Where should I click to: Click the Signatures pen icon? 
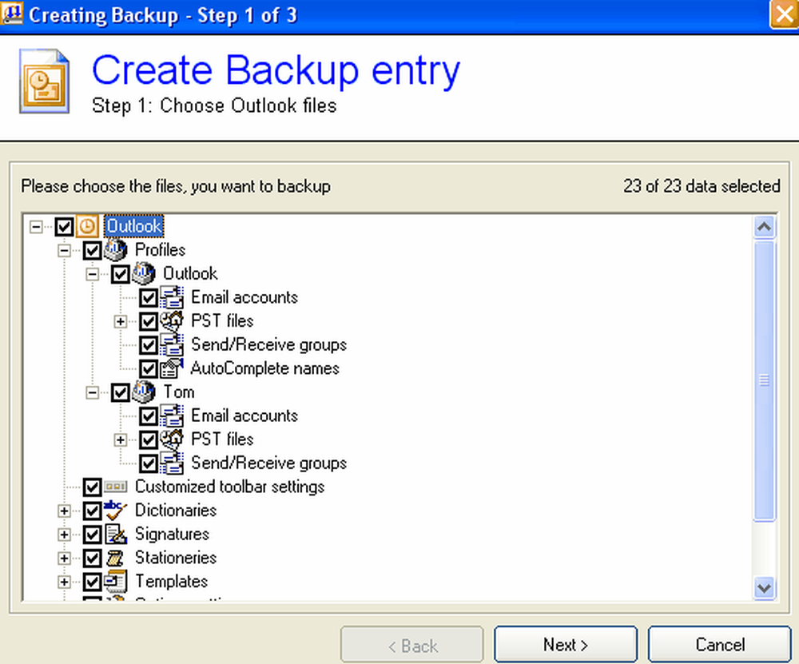[116, 534]
